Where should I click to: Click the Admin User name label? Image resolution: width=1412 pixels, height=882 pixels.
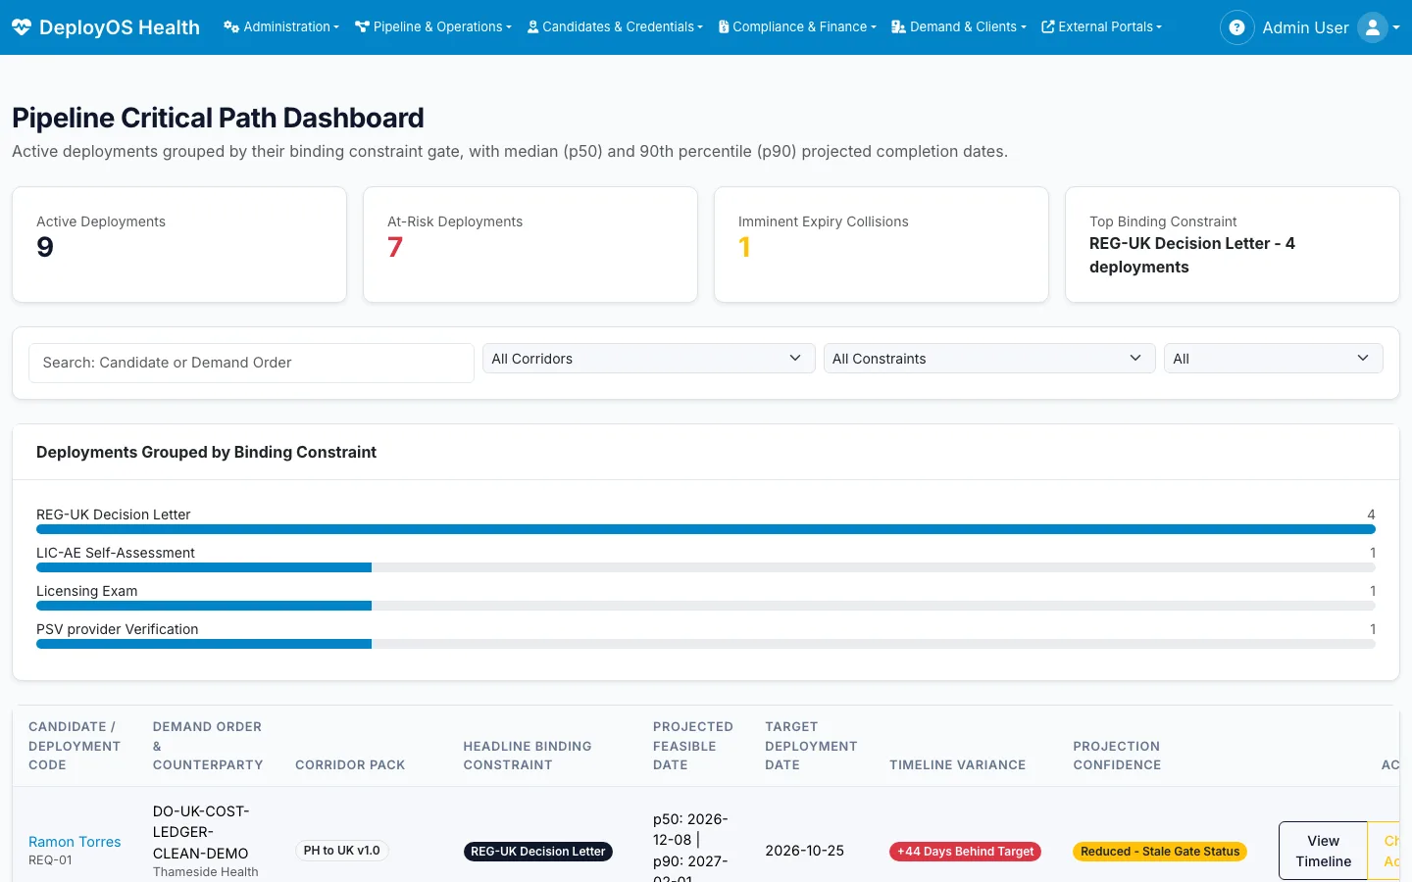pyautogui.click(x=1305, y=27)
